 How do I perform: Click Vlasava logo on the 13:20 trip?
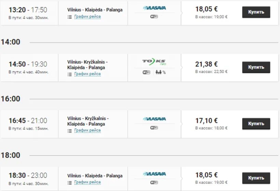coord(154,8)
